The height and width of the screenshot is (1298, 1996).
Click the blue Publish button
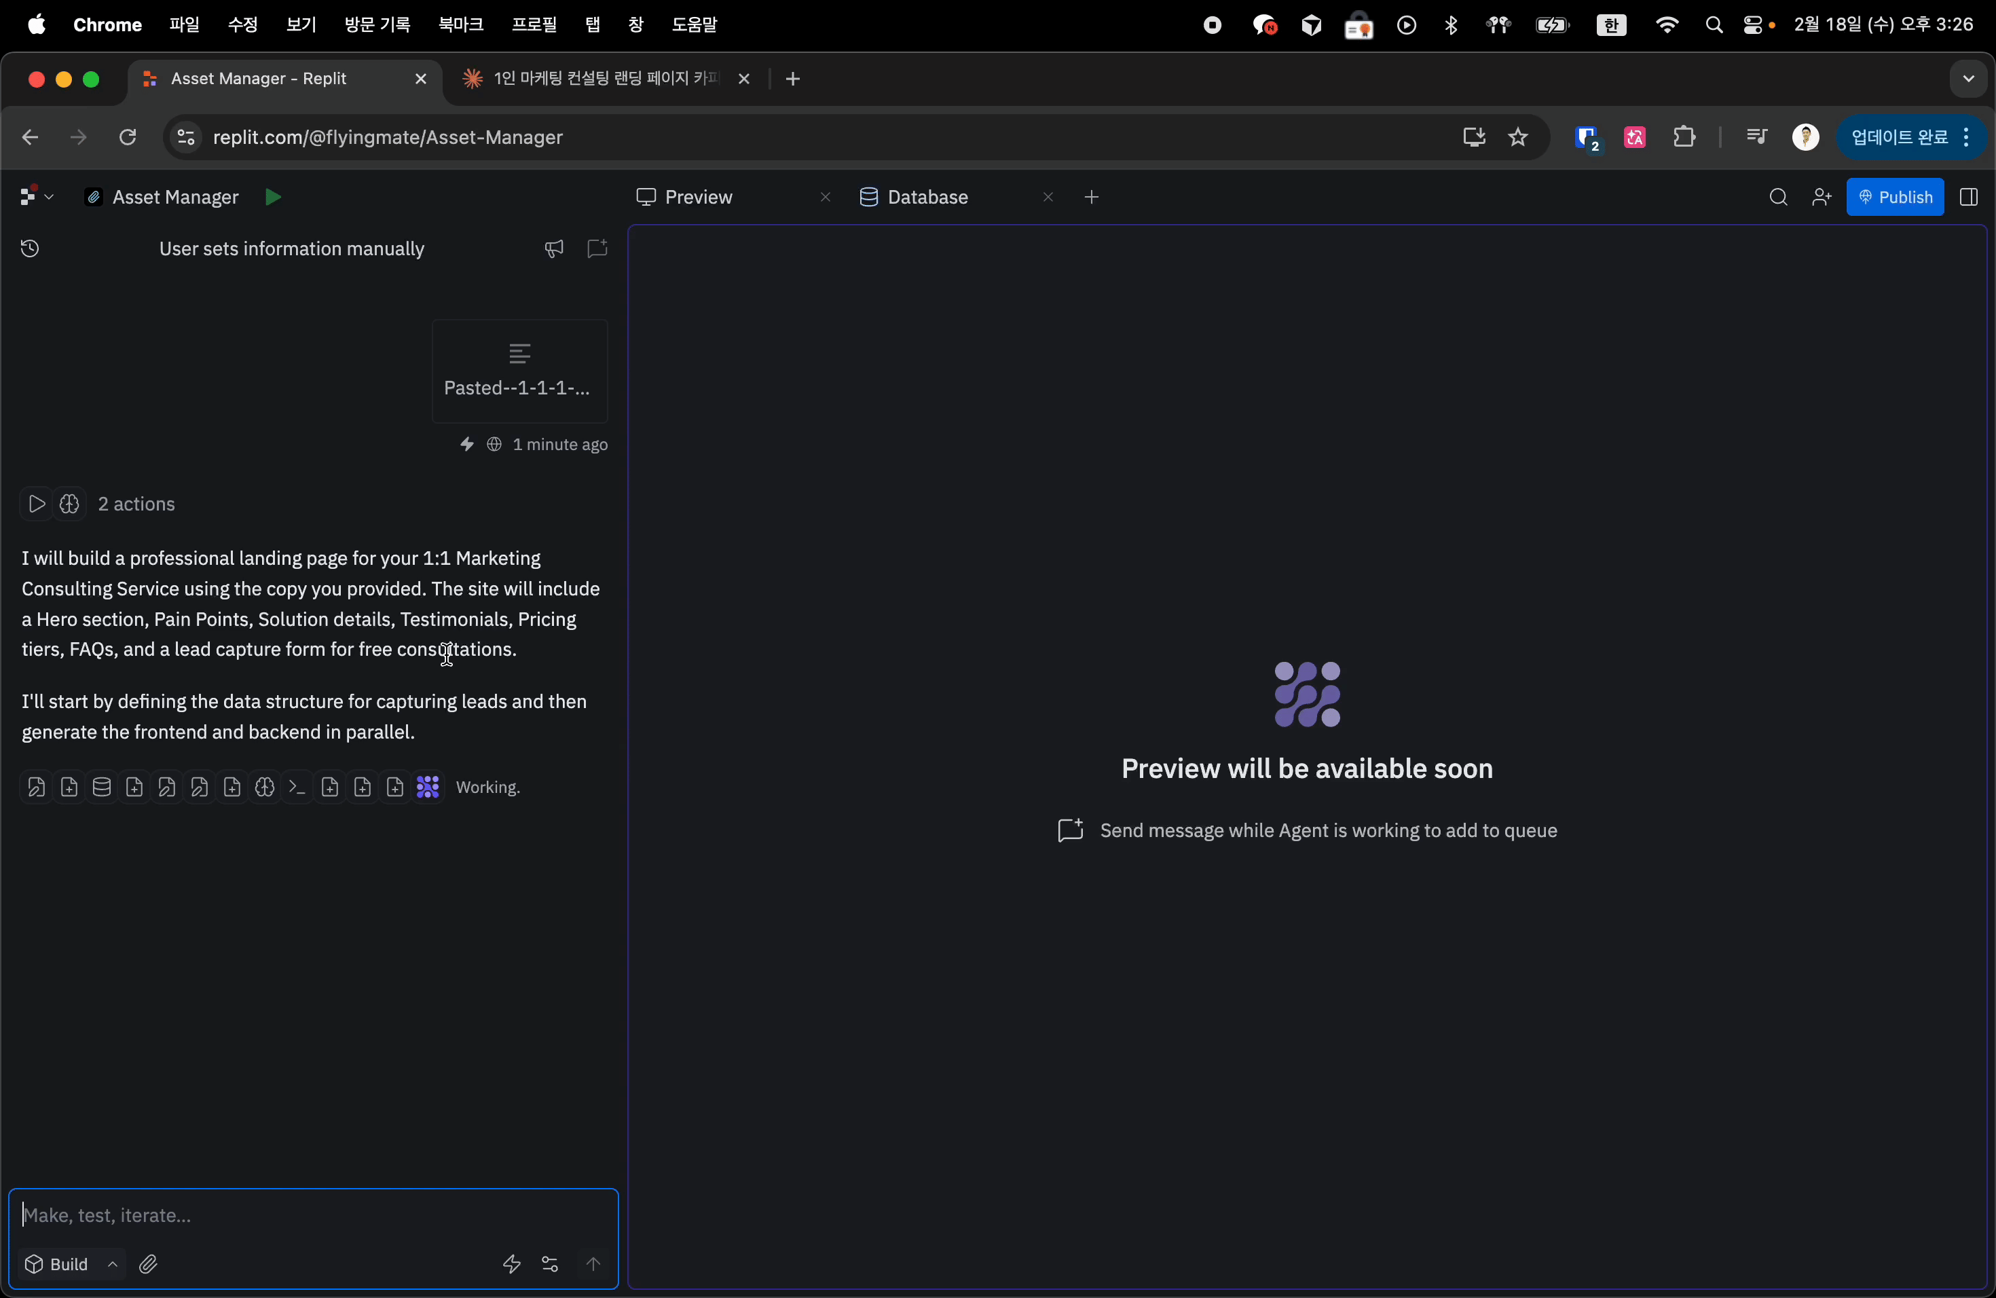pos(1895,197)
